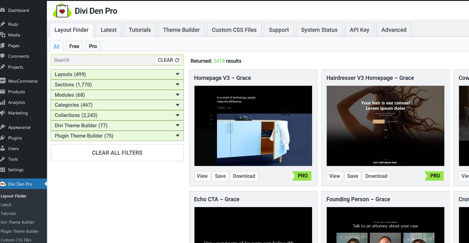Click the Settings icon in sidebar
The height and width of the screenshot is (243, 469).
[3, 170]
